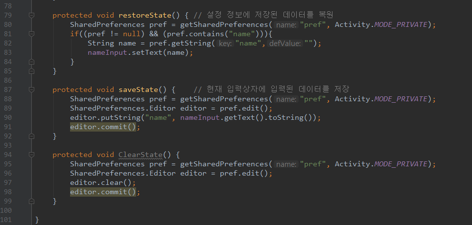The height and width of the screenshot is (225, 472).
Task: Place cursor on restoreState method name
Action: pyautogui.click(x=145, y=15)
